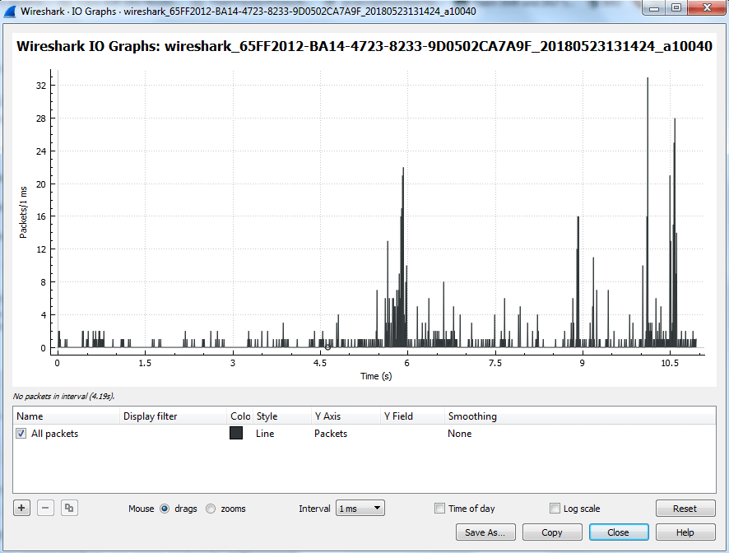This screenshot has width=729, height=553.
Task: Click the graph title text
Action: [x=364, y=46]
